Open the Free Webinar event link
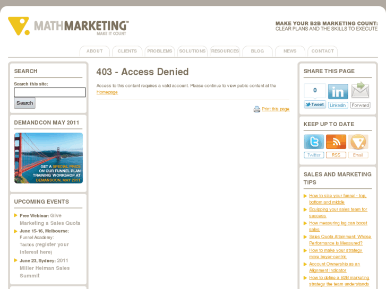This screenshot has height=289, width=386. 50,220
